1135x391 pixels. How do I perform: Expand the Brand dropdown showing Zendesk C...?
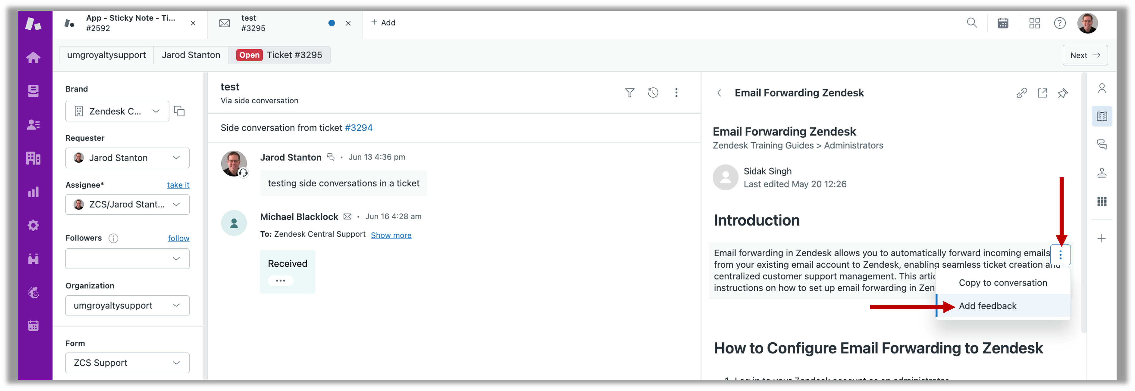tap(117, 111)
